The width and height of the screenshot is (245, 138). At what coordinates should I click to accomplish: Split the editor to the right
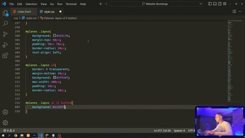pyautogui.click(x=234, y=11)
